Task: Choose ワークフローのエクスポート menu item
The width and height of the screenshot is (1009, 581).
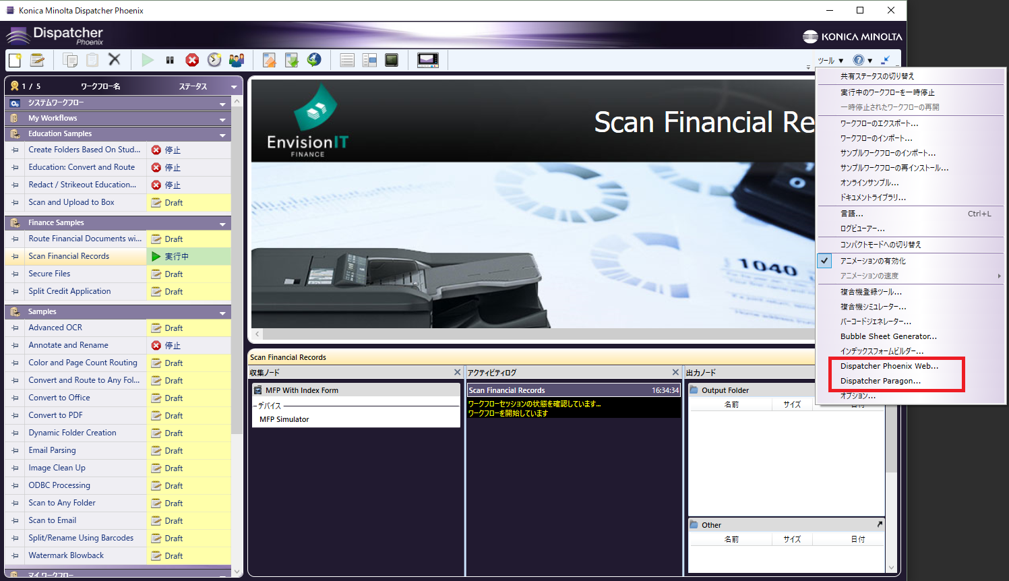Action: pyautogui.click(x=910, y=123)
